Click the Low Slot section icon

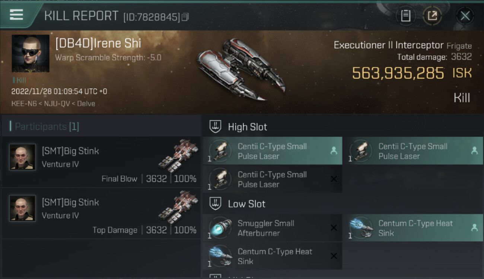216,203
